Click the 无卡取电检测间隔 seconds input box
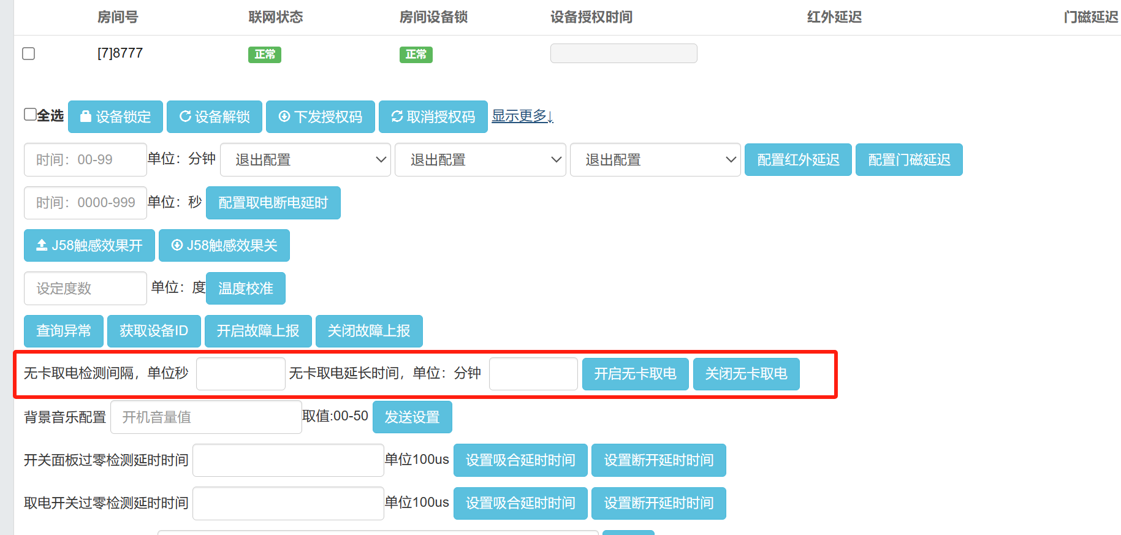Viewport: 1121px width, 535px height. tap(240, 374)
